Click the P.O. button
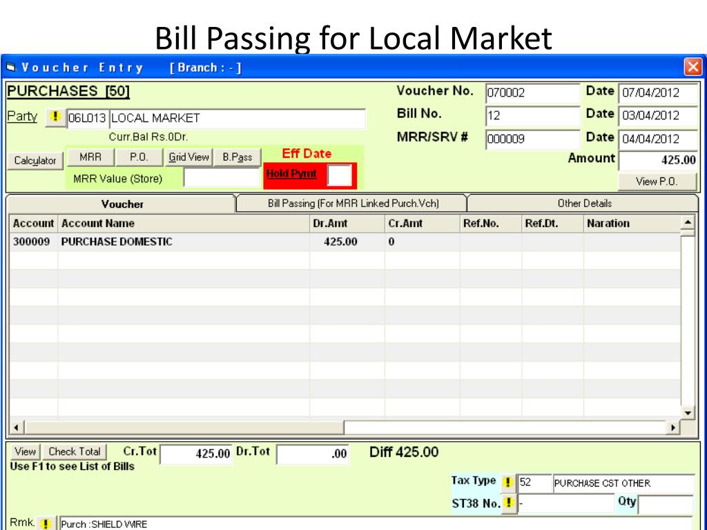The width and height of the screenshot is (707, 530). 139,157
